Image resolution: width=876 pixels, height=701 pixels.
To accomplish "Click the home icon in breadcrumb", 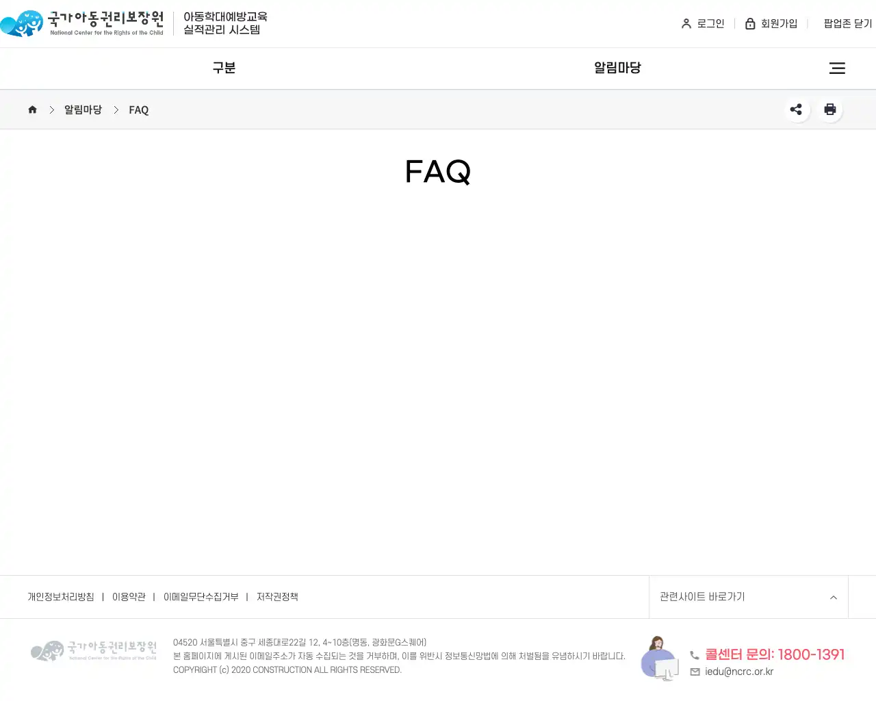I will (32, 110).
